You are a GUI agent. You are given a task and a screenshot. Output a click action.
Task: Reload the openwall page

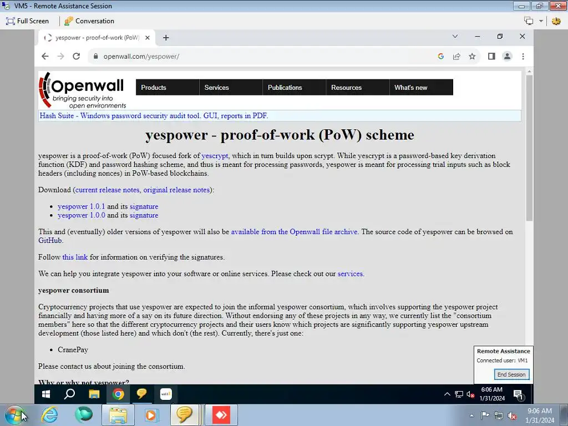(76, 56)
